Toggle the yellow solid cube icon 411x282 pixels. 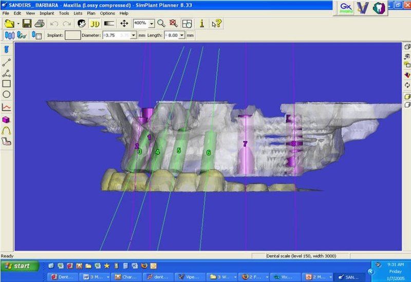[407, 97]
